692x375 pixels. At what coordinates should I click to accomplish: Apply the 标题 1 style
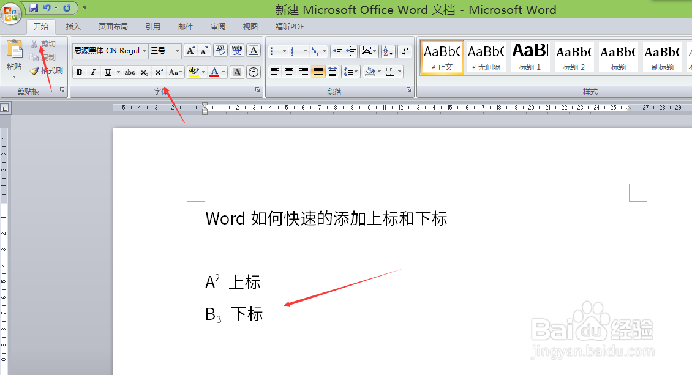[530, 58]
